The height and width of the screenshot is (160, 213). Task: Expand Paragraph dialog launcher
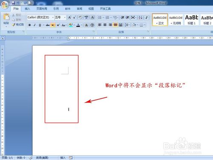(x=148, y=31)
